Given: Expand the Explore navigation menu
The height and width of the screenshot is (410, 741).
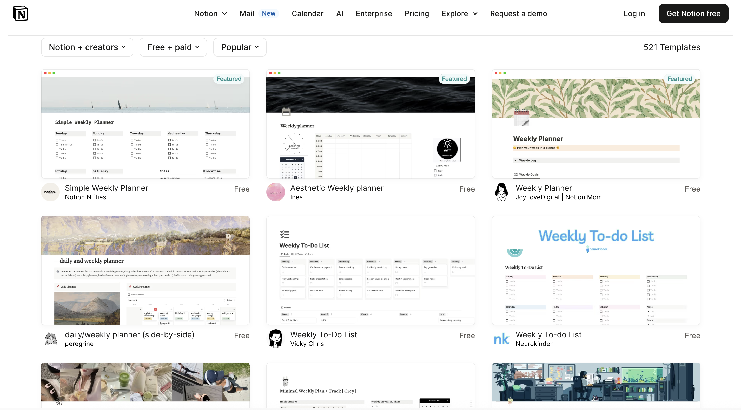Looking at the screenshot, I should tap(459, 13).
